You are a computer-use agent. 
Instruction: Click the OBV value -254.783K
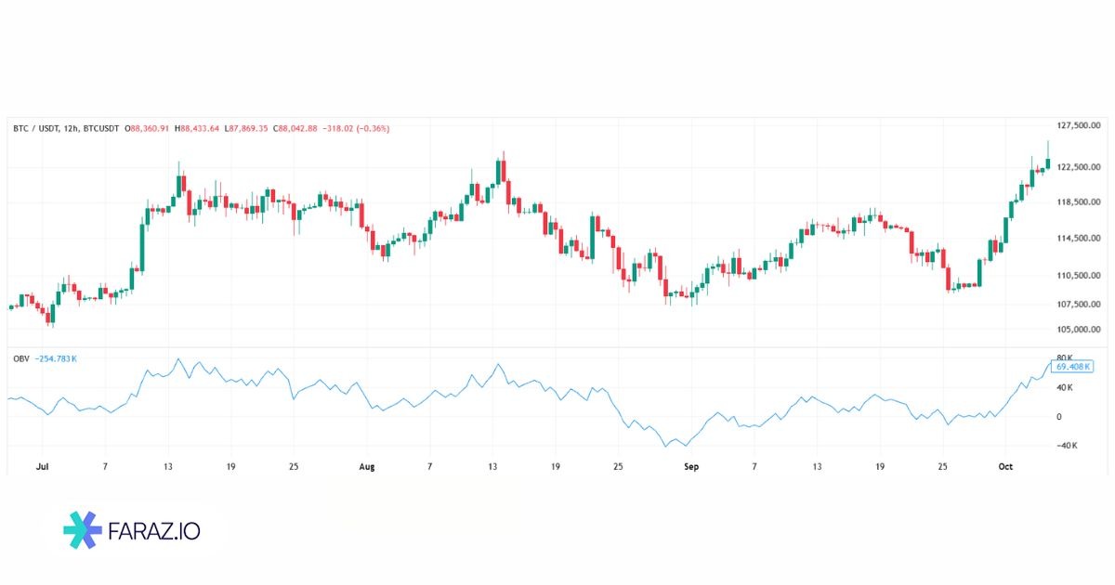[x=56, y=358]
